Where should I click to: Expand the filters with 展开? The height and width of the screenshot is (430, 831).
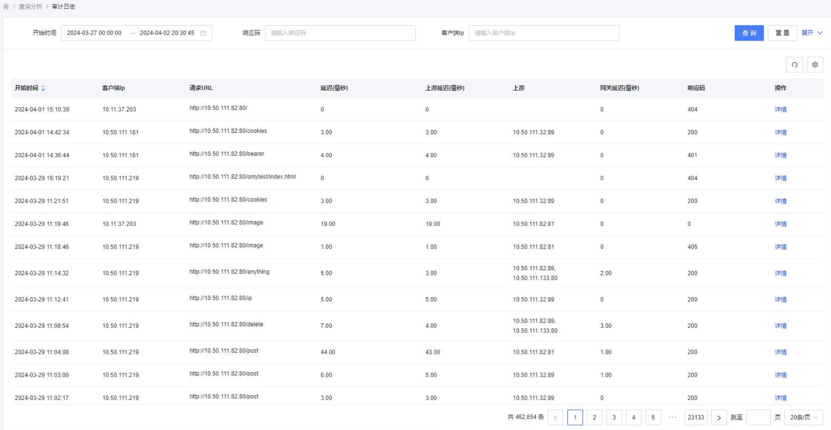tap(812, 33)
